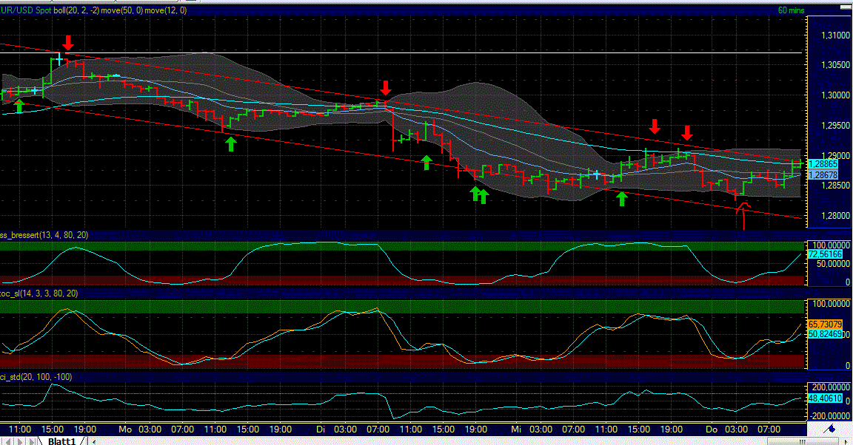Image resolution: width=853 pixels, height=445 pixels.
Task: Click the 'toc_sl(14, 3, 3, 80, 20)' indicator label
Action: tap(39, 293)
